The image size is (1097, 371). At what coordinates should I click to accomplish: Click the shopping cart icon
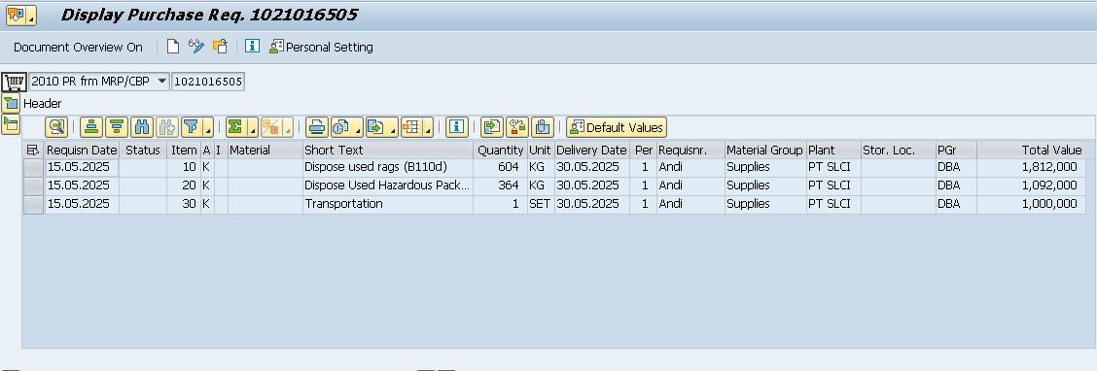pos(14,82)
